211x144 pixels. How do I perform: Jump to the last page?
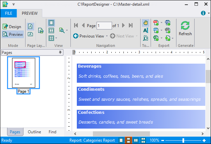(x=131, y=25)
